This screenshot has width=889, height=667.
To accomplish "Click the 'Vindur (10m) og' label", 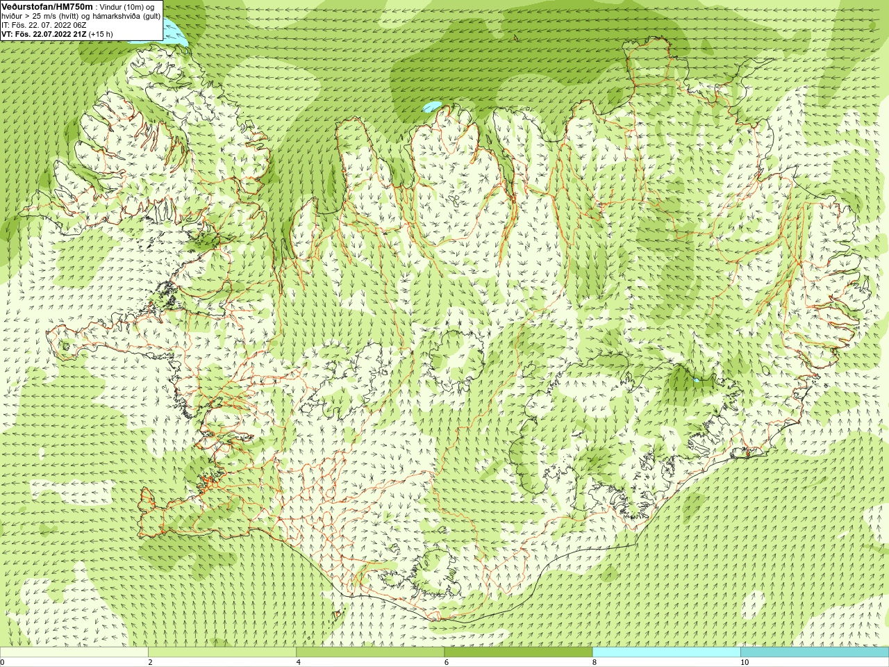I will pos(128,7).
